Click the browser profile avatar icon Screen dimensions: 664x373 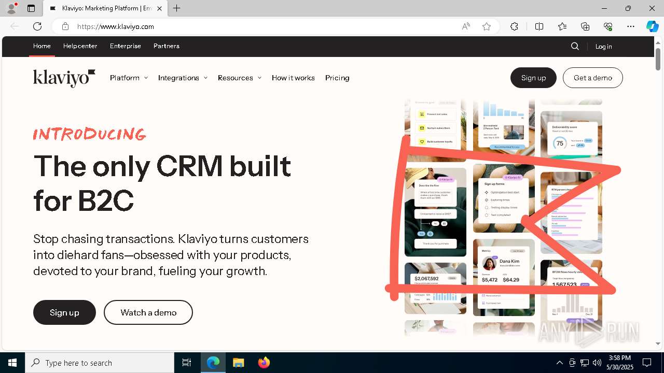[x=11, y=8]
